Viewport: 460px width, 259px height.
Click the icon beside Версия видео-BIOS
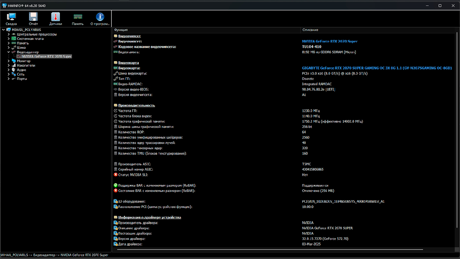pyautogui.click(x=116, y=89)
